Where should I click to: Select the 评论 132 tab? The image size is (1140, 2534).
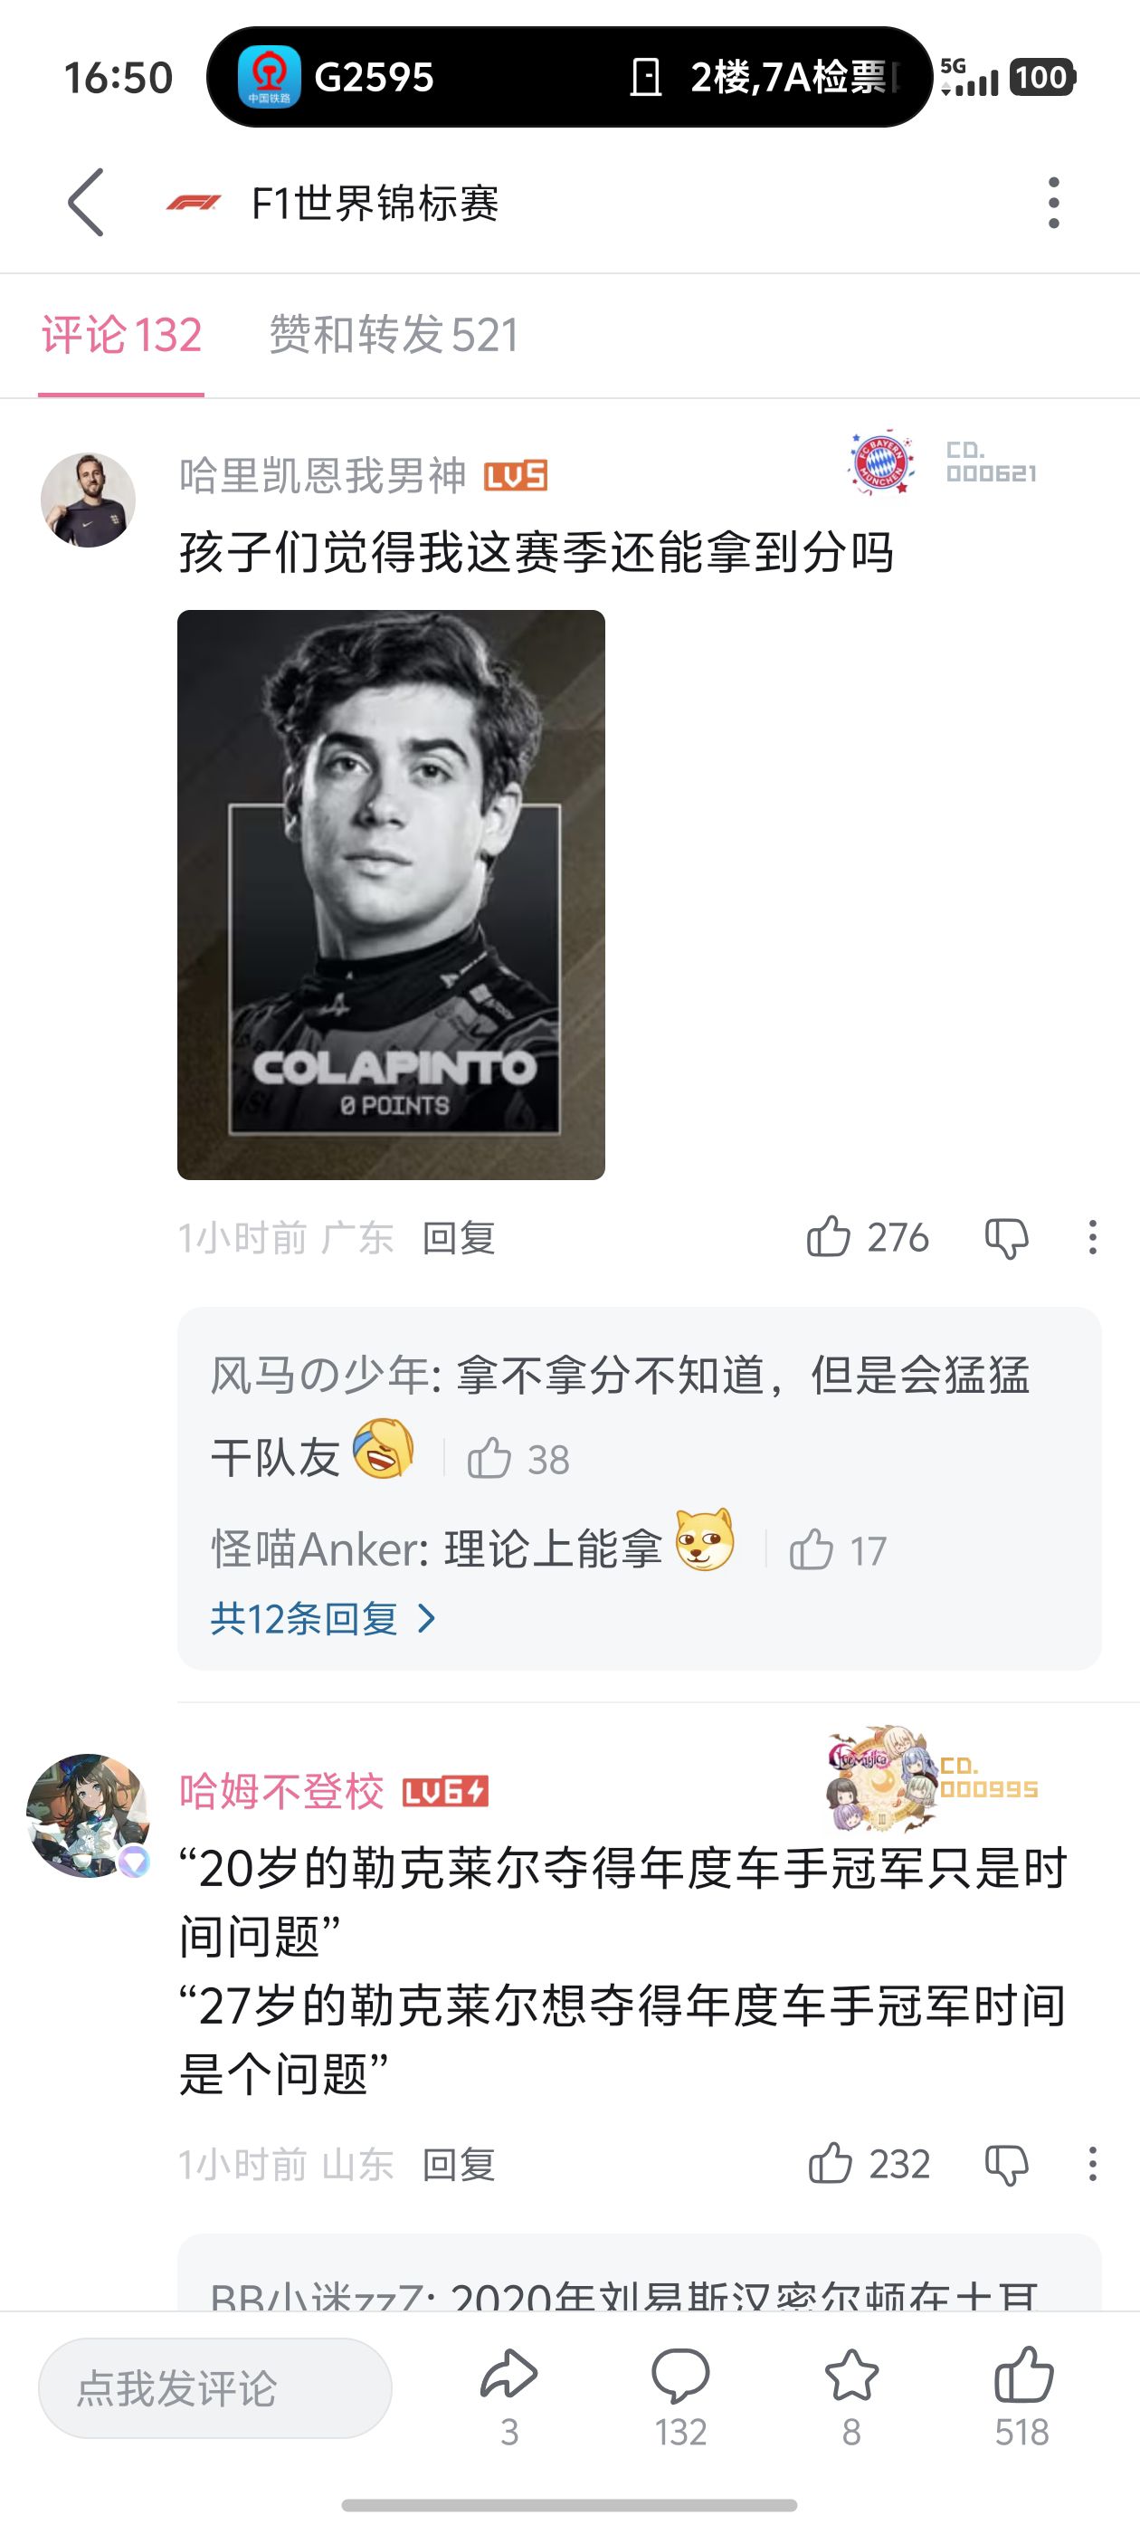(x=121, y=335)
